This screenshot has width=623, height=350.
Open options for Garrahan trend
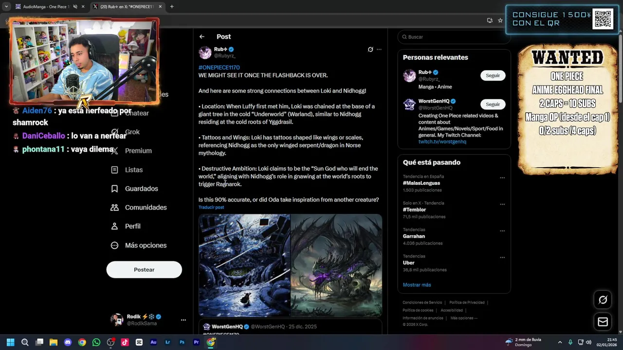tap(502, 231)
